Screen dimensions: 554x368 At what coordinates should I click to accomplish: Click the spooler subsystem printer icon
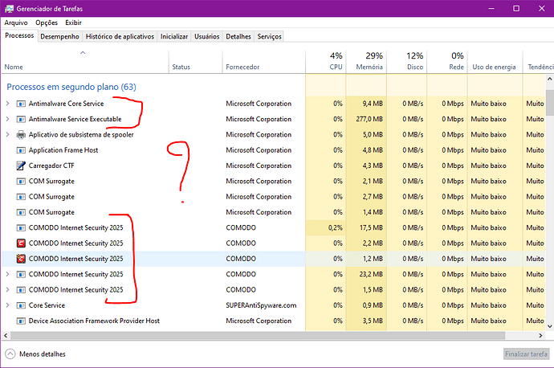pyautogui.click(x=21, y=134)
